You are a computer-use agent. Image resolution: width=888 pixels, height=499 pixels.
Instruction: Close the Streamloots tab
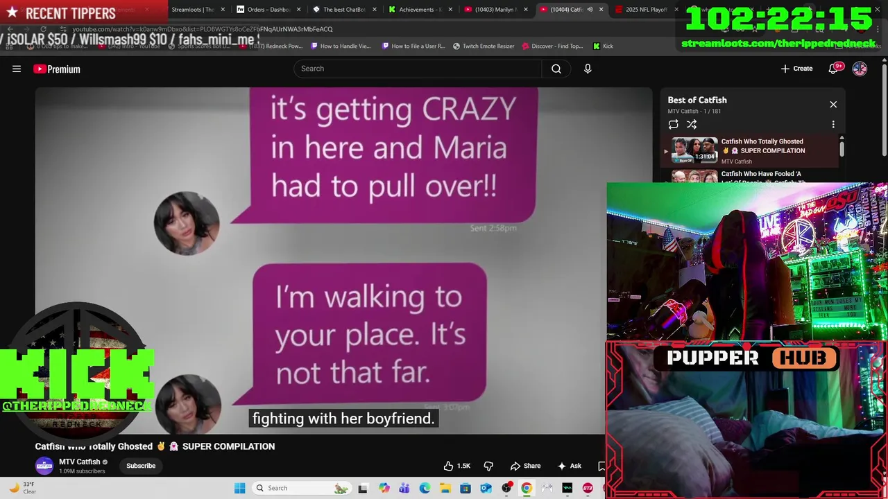click(223, 10)
